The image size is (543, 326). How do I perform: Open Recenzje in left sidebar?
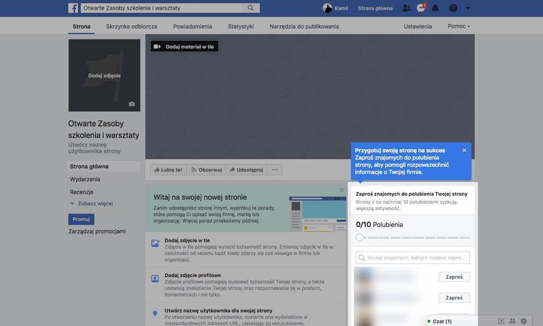82,192
